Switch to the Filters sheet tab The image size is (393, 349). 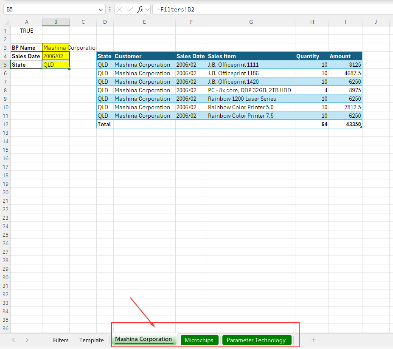point(61,340)
